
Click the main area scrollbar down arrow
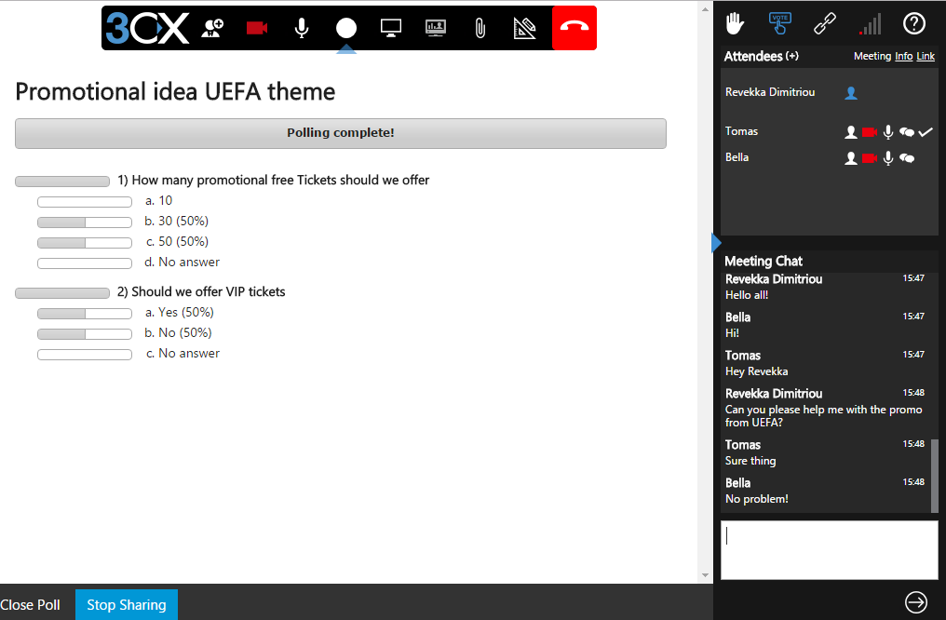[705, 575]
